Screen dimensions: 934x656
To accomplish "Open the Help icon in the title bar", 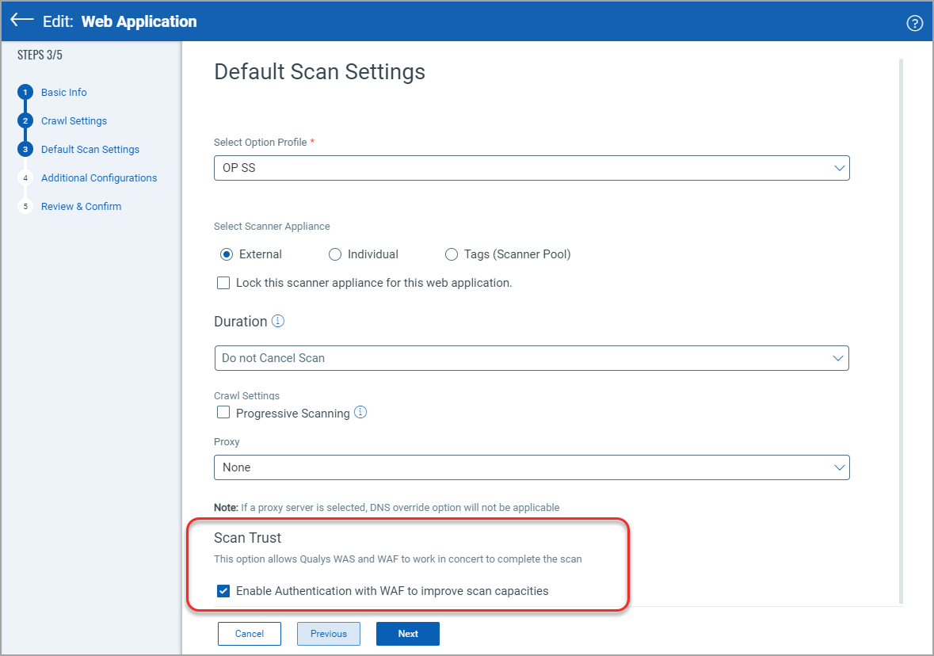I will (x=915, y=23).
